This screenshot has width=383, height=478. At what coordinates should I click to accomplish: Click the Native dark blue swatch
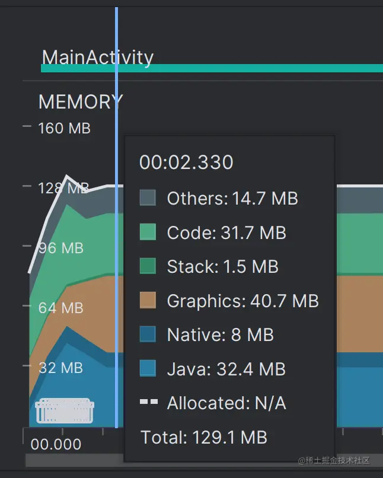148,334
